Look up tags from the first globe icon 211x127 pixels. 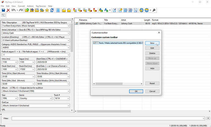click(x=141, y=10)
